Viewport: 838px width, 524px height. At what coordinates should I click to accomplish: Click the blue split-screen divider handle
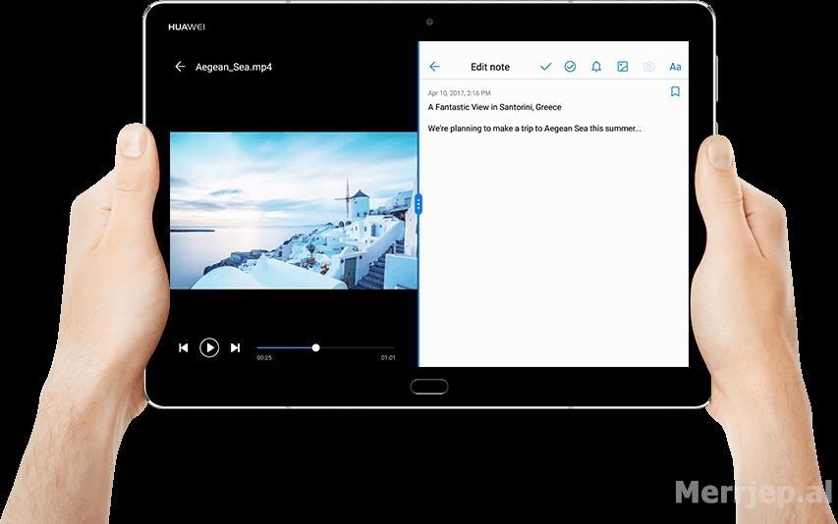click(x=419, y=204)
